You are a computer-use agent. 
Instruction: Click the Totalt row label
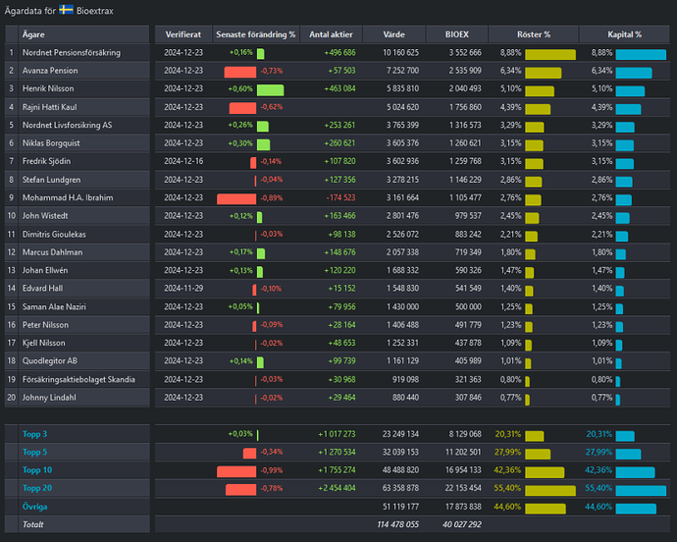(x=32, y=524)
